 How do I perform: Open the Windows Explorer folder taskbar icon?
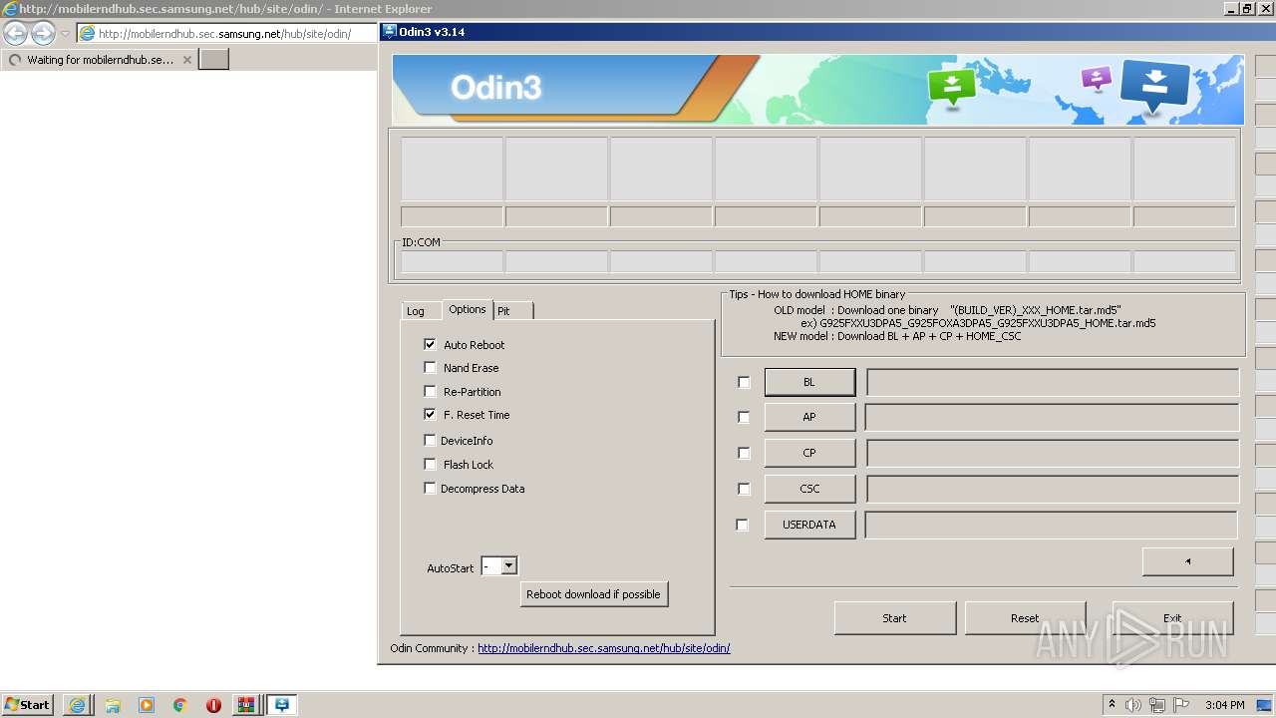pos(112,705)
